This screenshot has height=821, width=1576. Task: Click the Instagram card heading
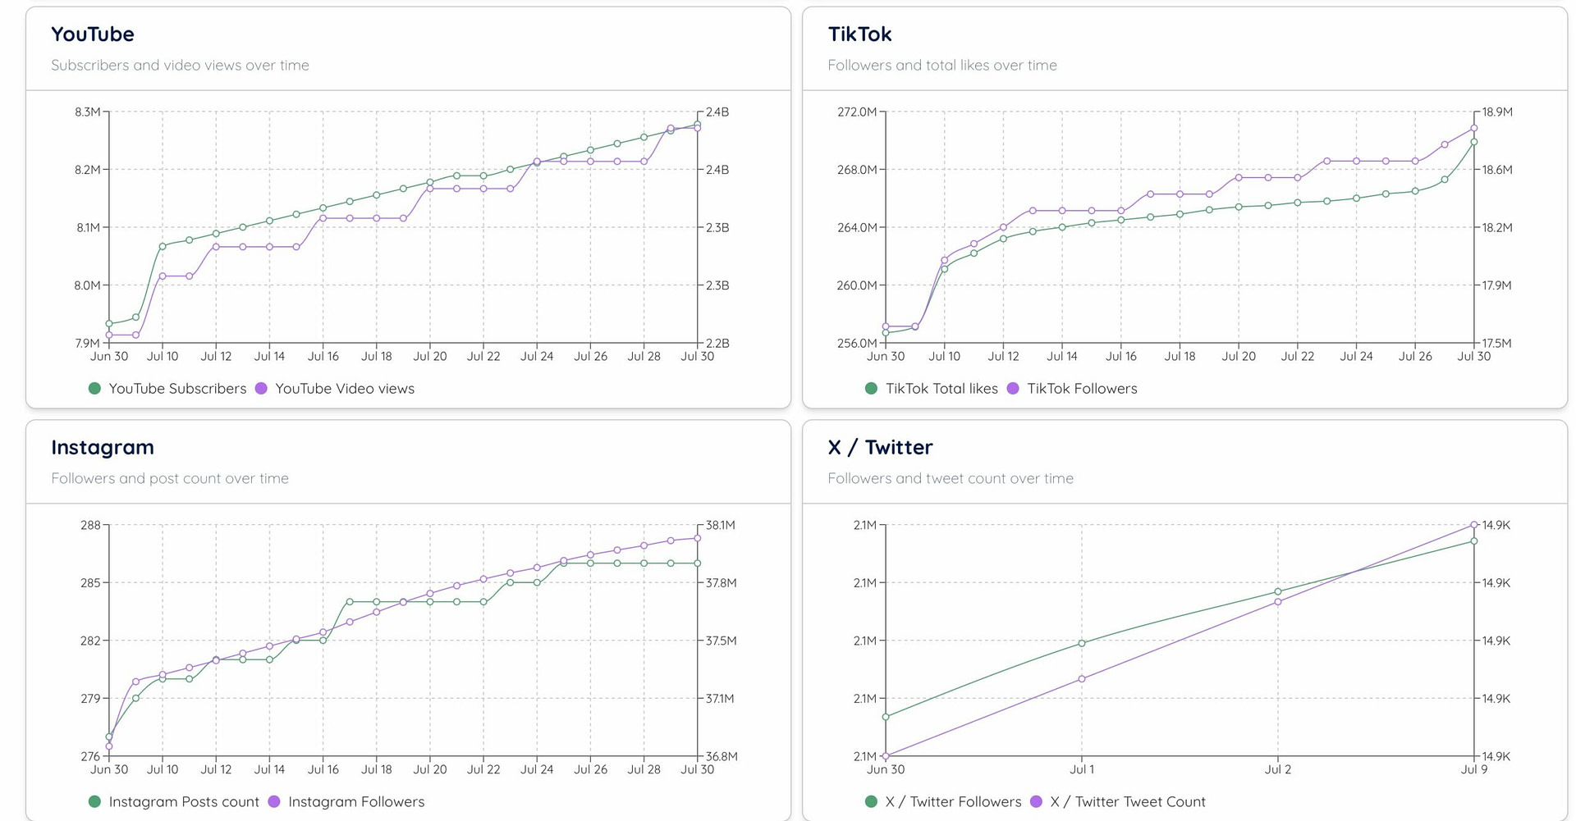103,448
